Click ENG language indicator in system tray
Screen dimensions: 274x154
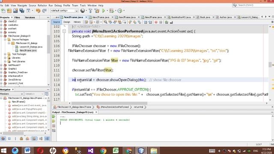pyautogui.click(x=256, y=151)
